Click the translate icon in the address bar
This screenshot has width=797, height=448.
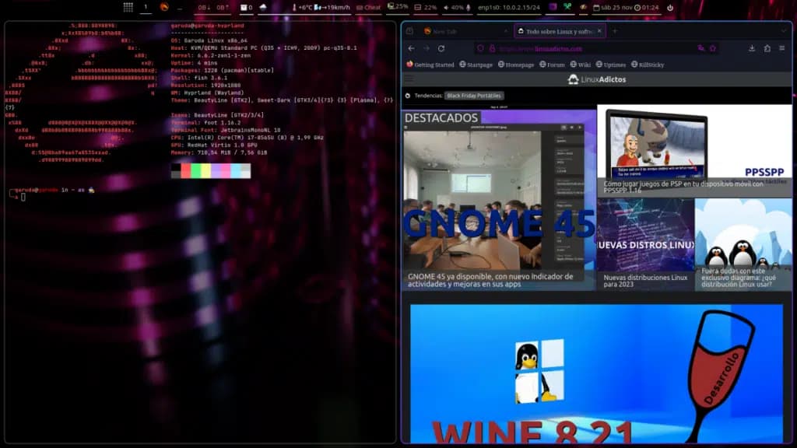click(x=701, y=48)
